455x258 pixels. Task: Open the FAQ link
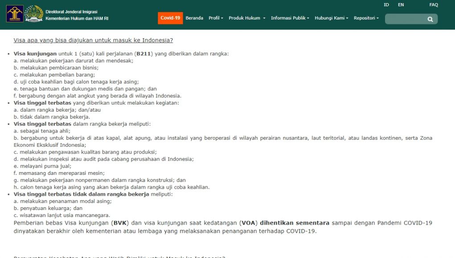(434, 5)
